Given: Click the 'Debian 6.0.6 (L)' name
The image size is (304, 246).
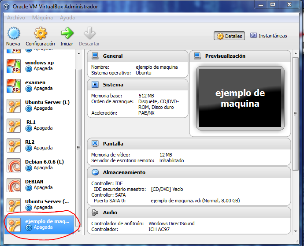Looking at the screenshot, I should coord(44,162).
